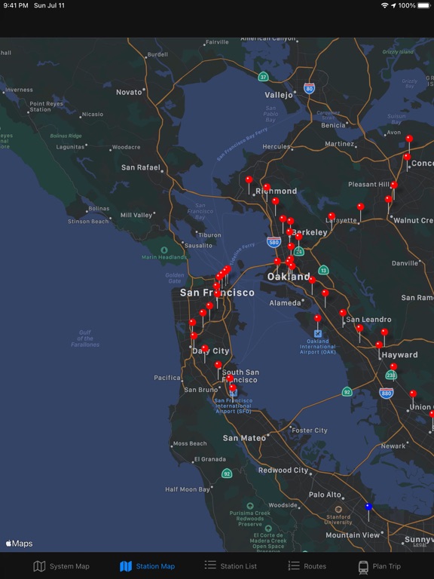Tap the Tiburon label
The image size is (434, 579).
tap(209, 235)
